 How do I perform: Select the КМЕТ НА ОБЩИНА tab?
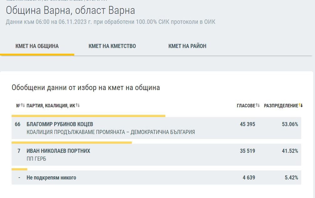coord(37,46)
